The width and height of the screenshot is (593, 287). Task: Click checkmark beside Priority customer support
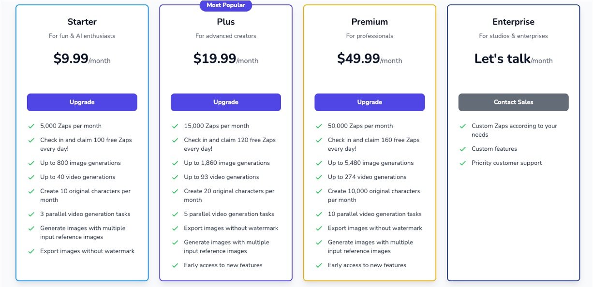pos(463,163)
